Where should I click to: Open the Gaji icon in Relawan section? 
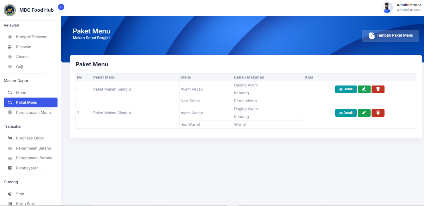point(10,67)
